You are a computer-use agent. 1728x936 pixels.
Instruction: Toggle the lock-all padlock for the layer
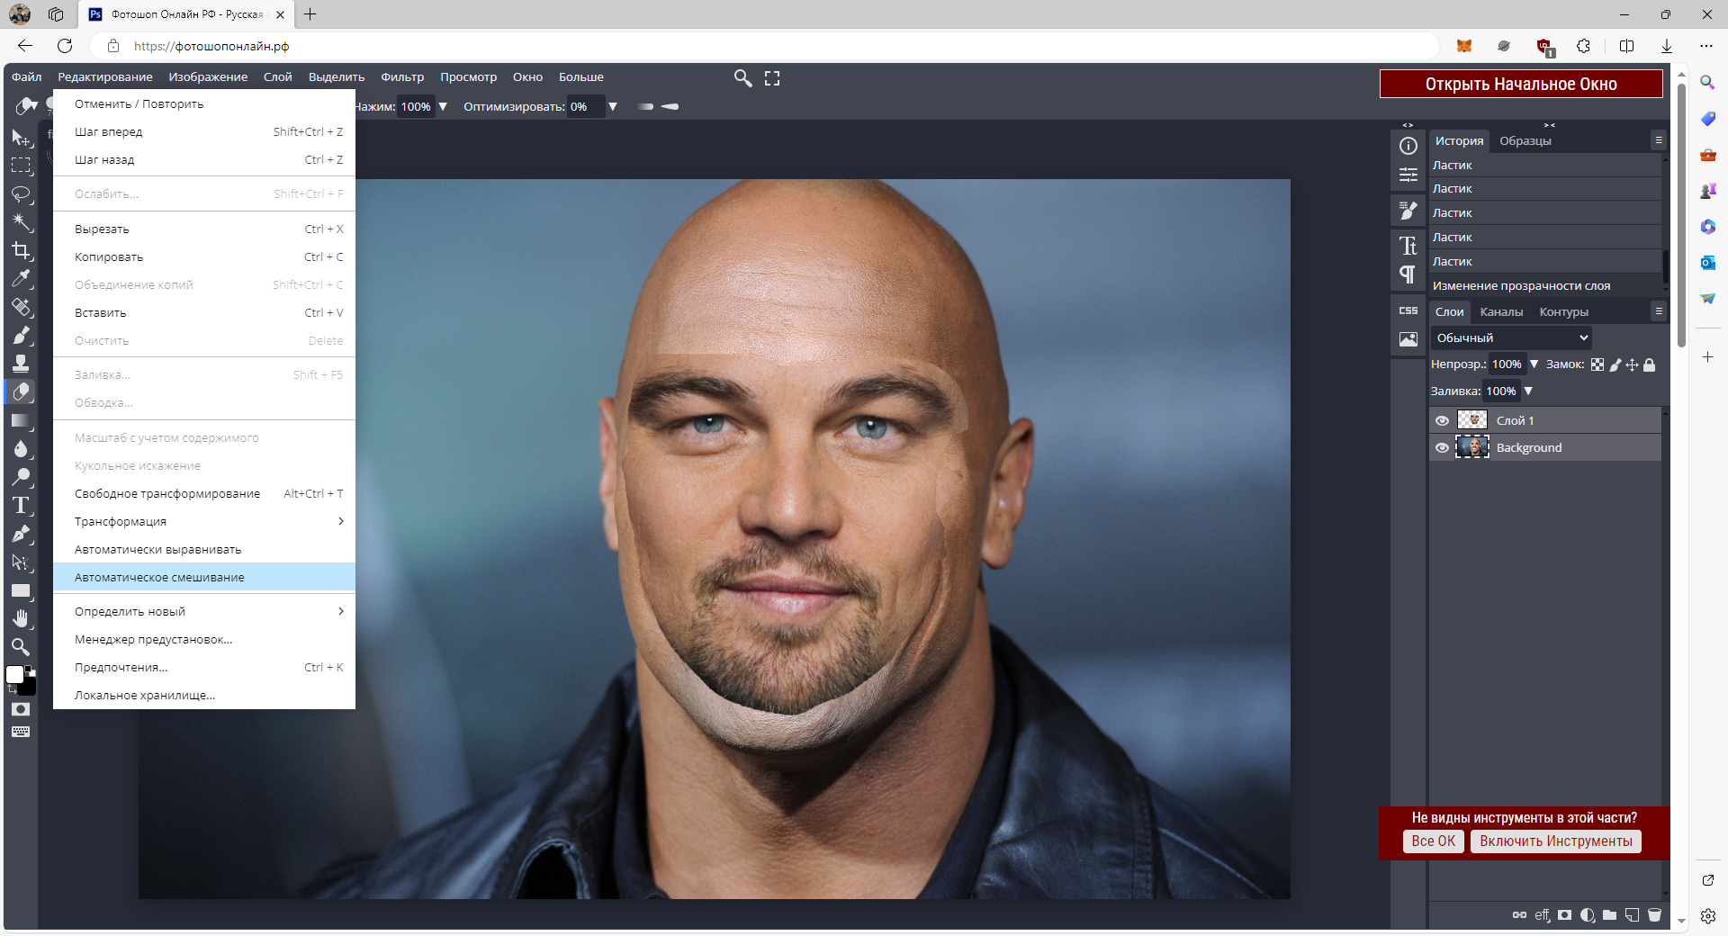[x=1650, y=364]
